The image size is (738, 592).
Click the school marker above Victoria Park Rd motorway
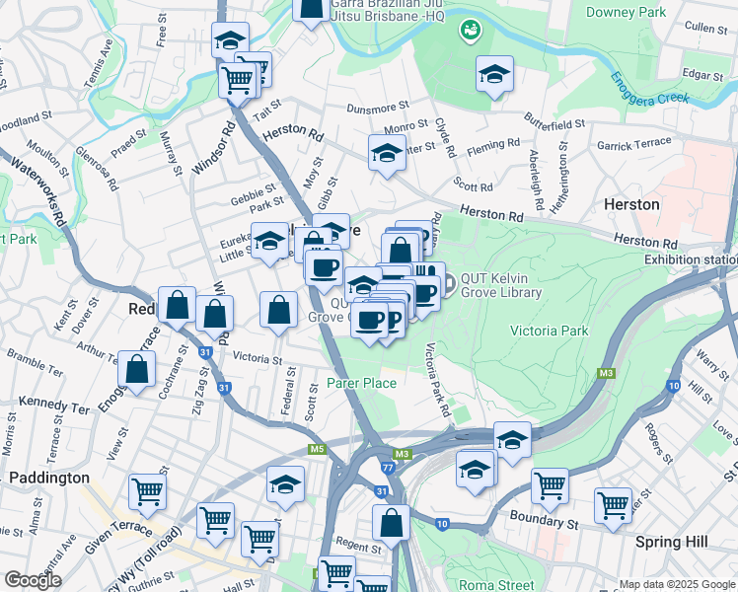click(512, 442)
